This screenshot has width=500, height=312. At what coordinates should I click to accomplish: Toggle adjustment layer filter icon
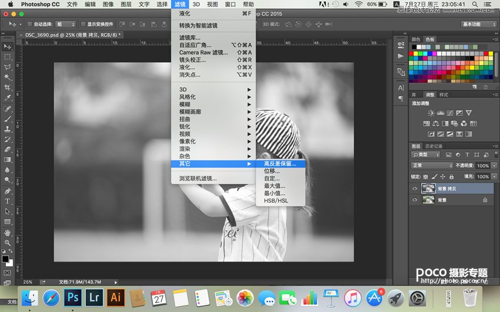pos(458,155)
